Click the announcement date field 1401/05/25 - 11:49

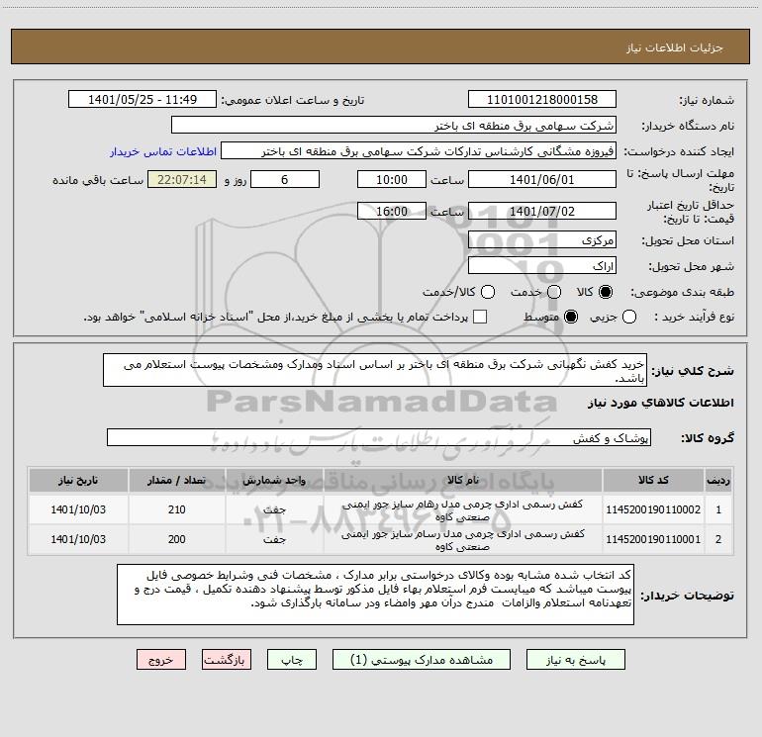tap(143, 100)
